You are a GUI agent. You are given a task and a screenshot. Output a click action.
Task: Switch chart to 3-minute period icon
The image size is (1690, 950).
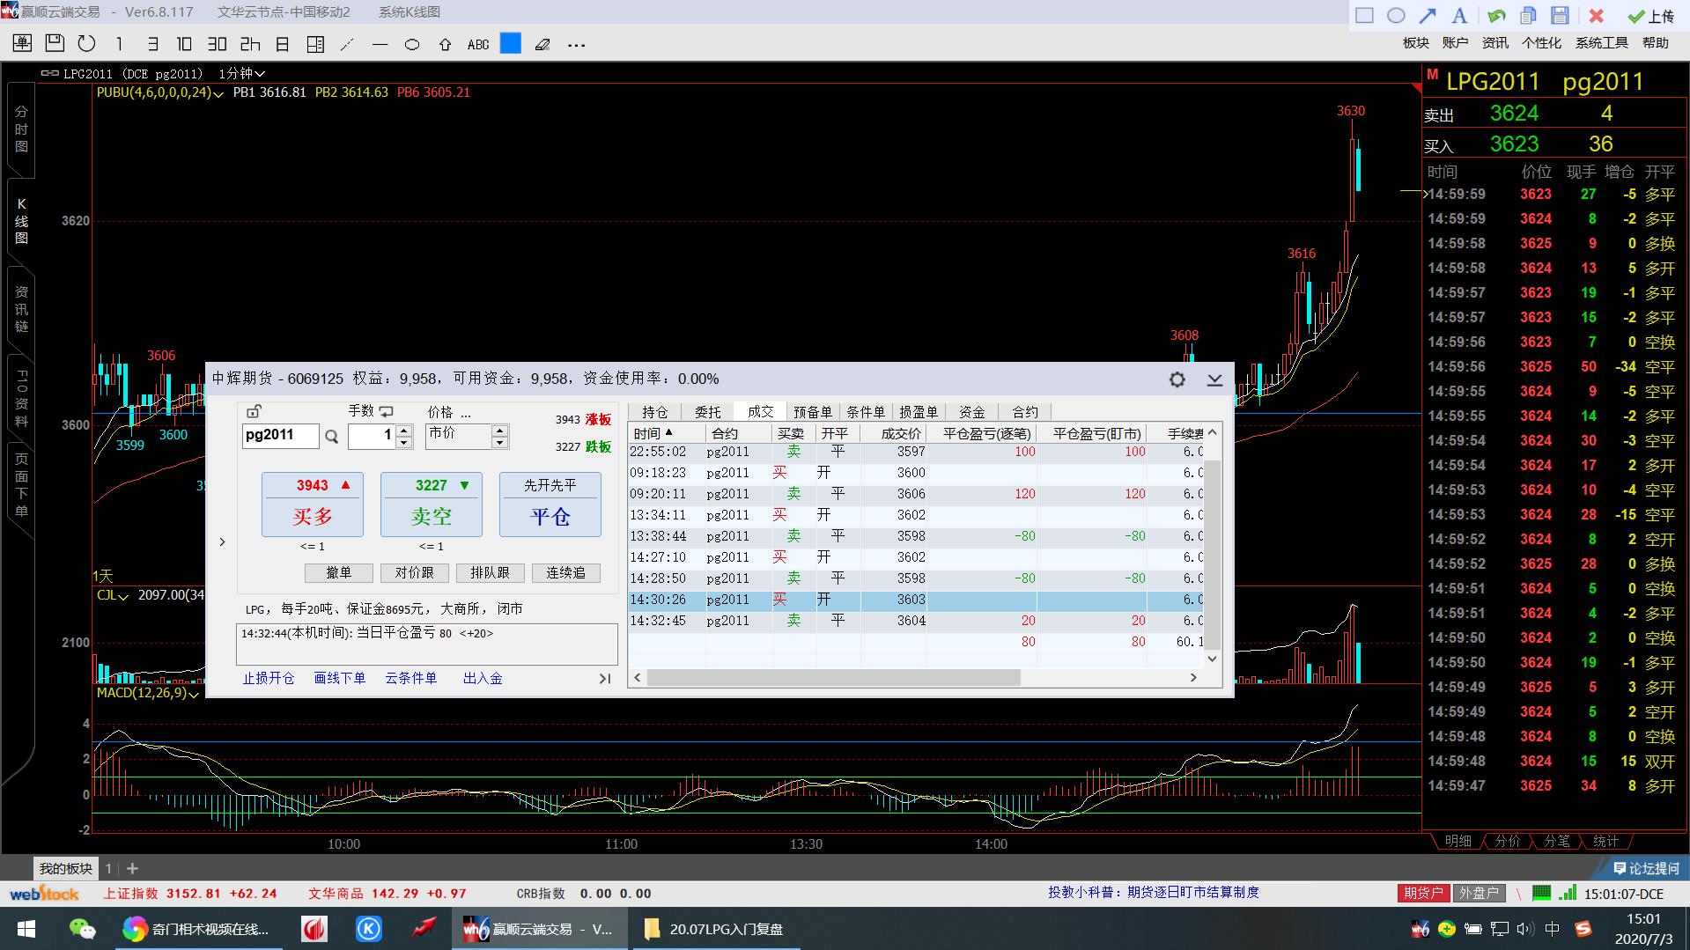pos(151,44)
